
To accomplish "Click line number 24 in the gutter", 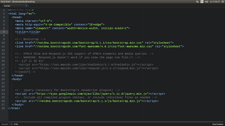I will click(x=3, y=94).
